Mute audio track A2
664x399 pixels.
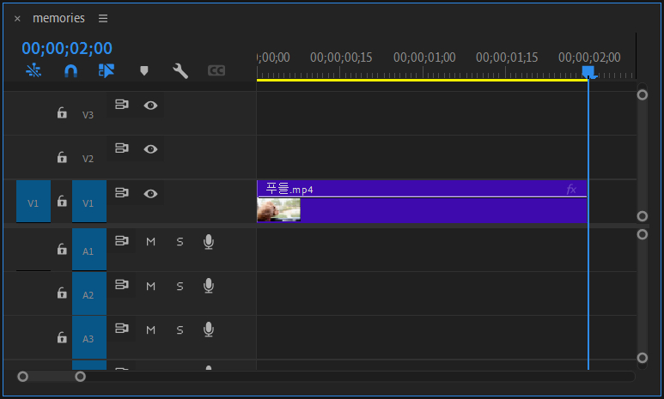pos(151,286)
